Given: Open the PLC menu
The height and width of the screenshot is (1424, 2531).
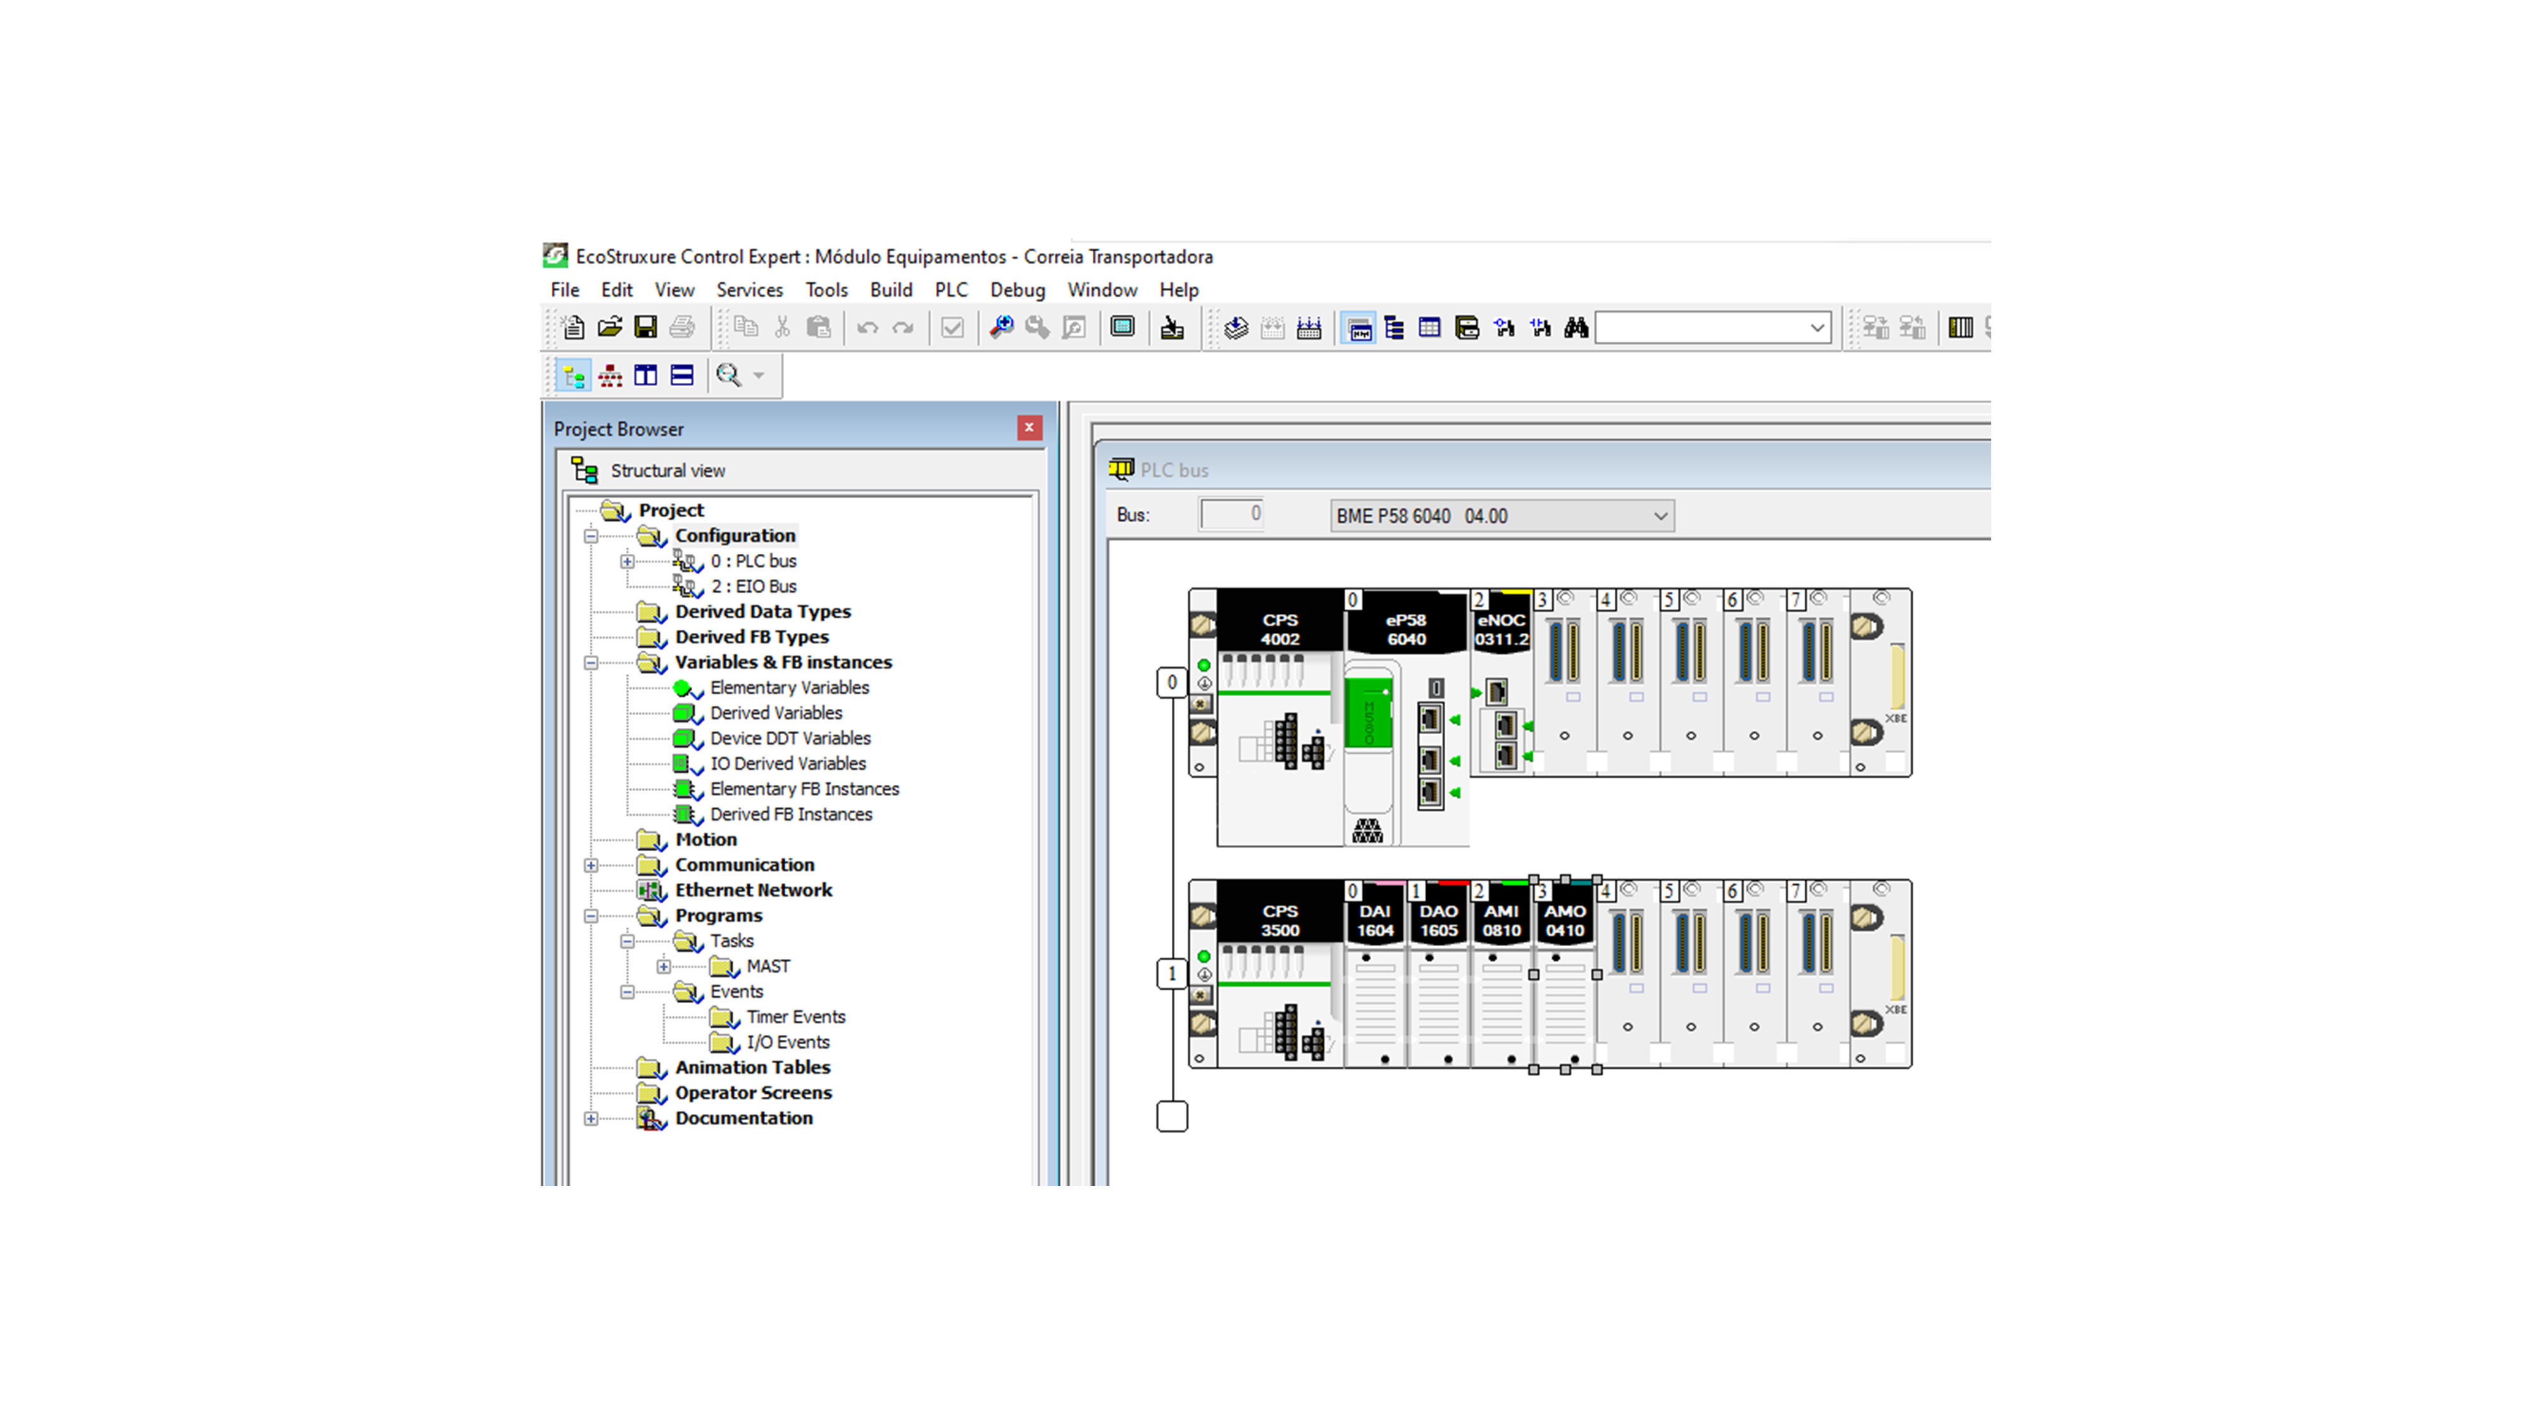Looking at the screenshot, I should click(951, 290).
